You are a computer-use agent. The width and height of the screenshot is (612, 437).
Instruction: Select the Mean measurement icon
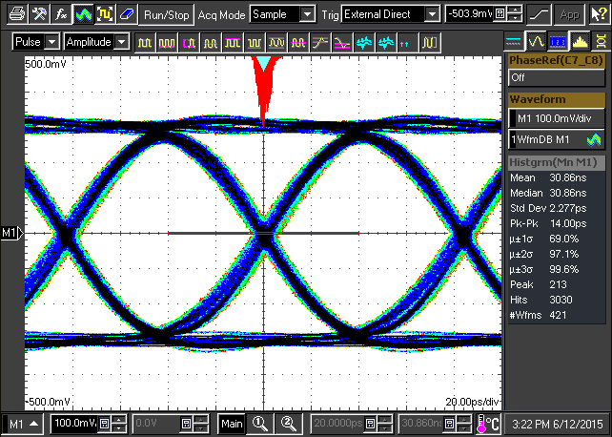(x=298, y=42)
